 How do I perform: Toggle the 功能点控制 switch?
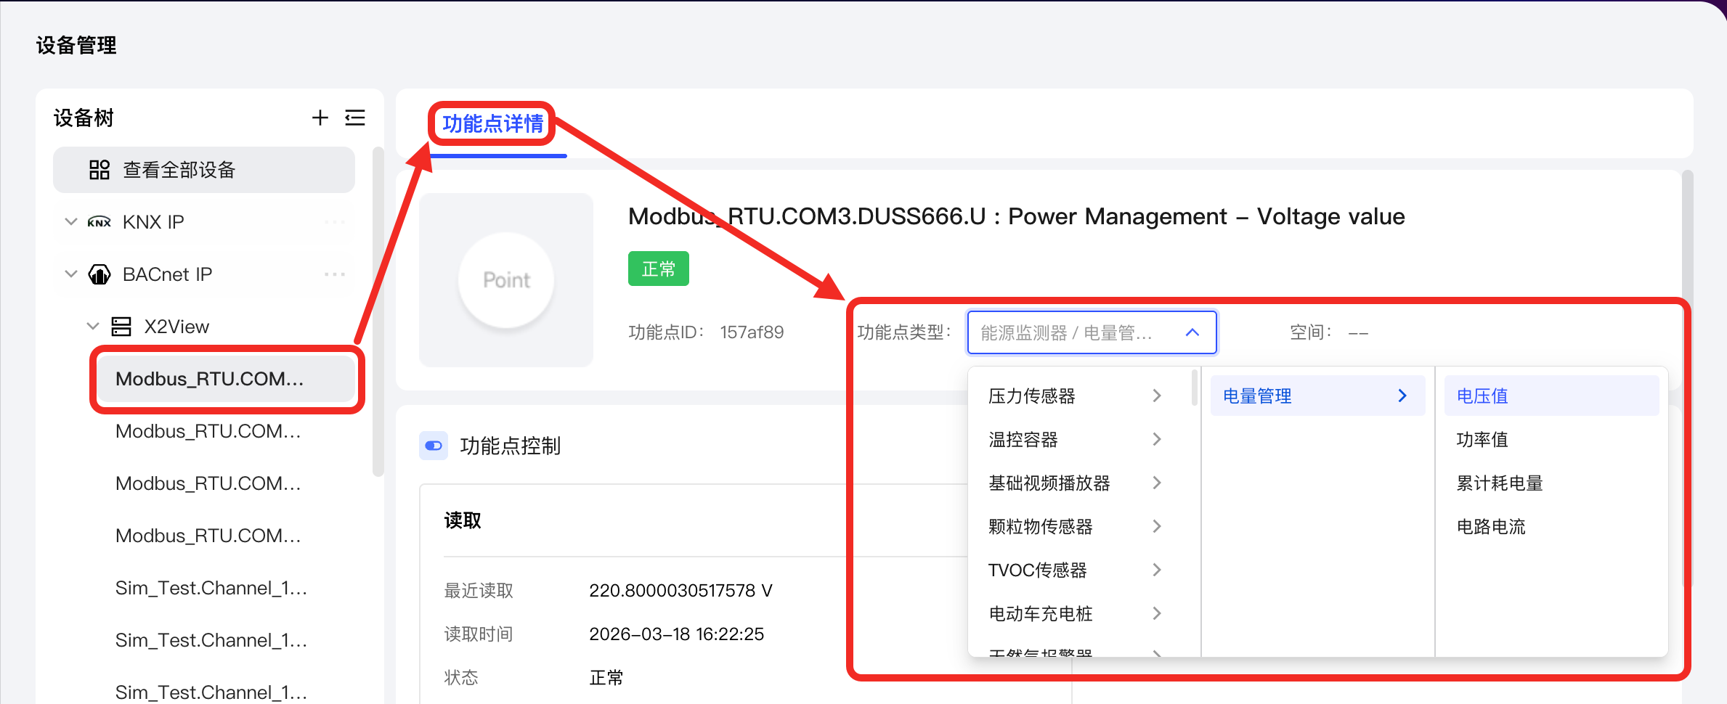point(434,446)
